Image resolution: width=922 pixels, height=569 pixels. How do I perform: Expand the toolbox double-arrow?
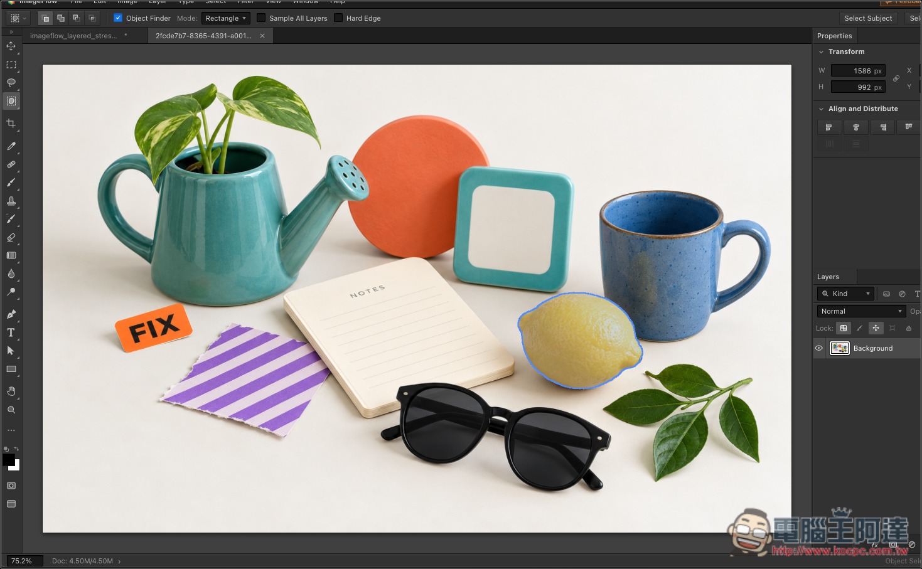tap(11, 32)
